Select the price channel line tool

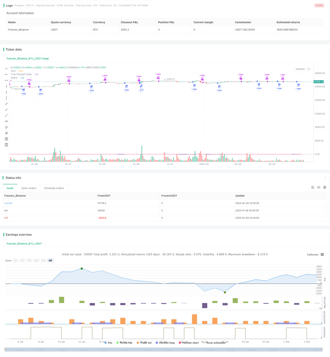pyautogui.click(x=6, y=127)
